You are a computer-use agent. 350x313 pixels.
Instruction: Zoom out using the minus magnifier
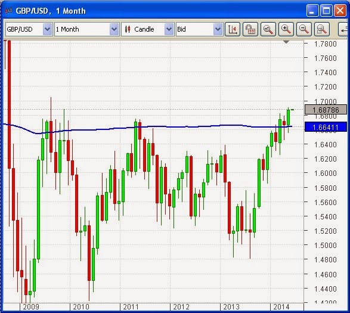tap(304, 29)
